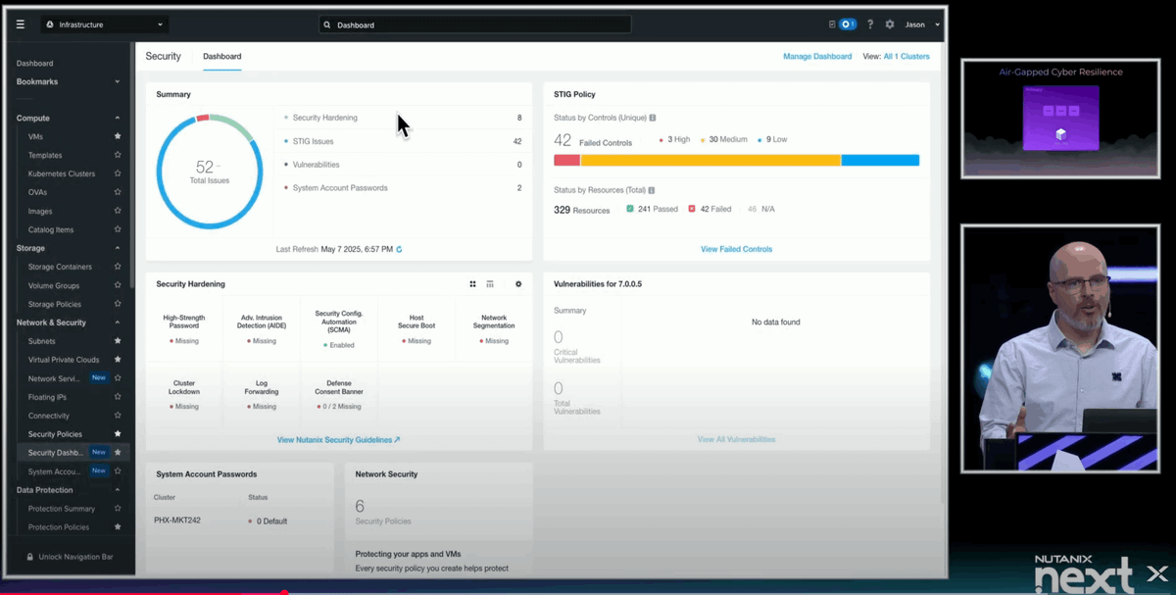Open the View Failed Controls link
Screen dimensions: 1176x595
(x=736, y=249)
